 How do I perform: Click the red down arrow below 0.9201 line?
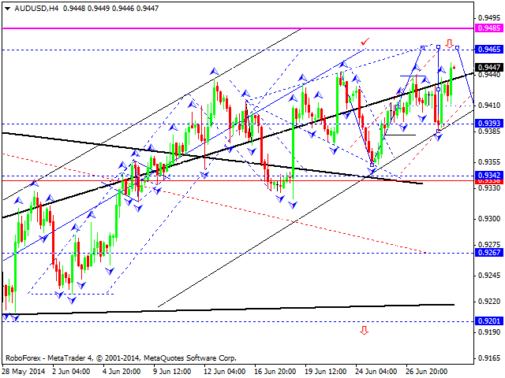[365, 330]
